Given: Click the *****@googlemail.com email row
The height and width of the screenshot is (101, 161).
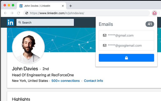Looking at the screenshot, I should click(x=126, y=45).
